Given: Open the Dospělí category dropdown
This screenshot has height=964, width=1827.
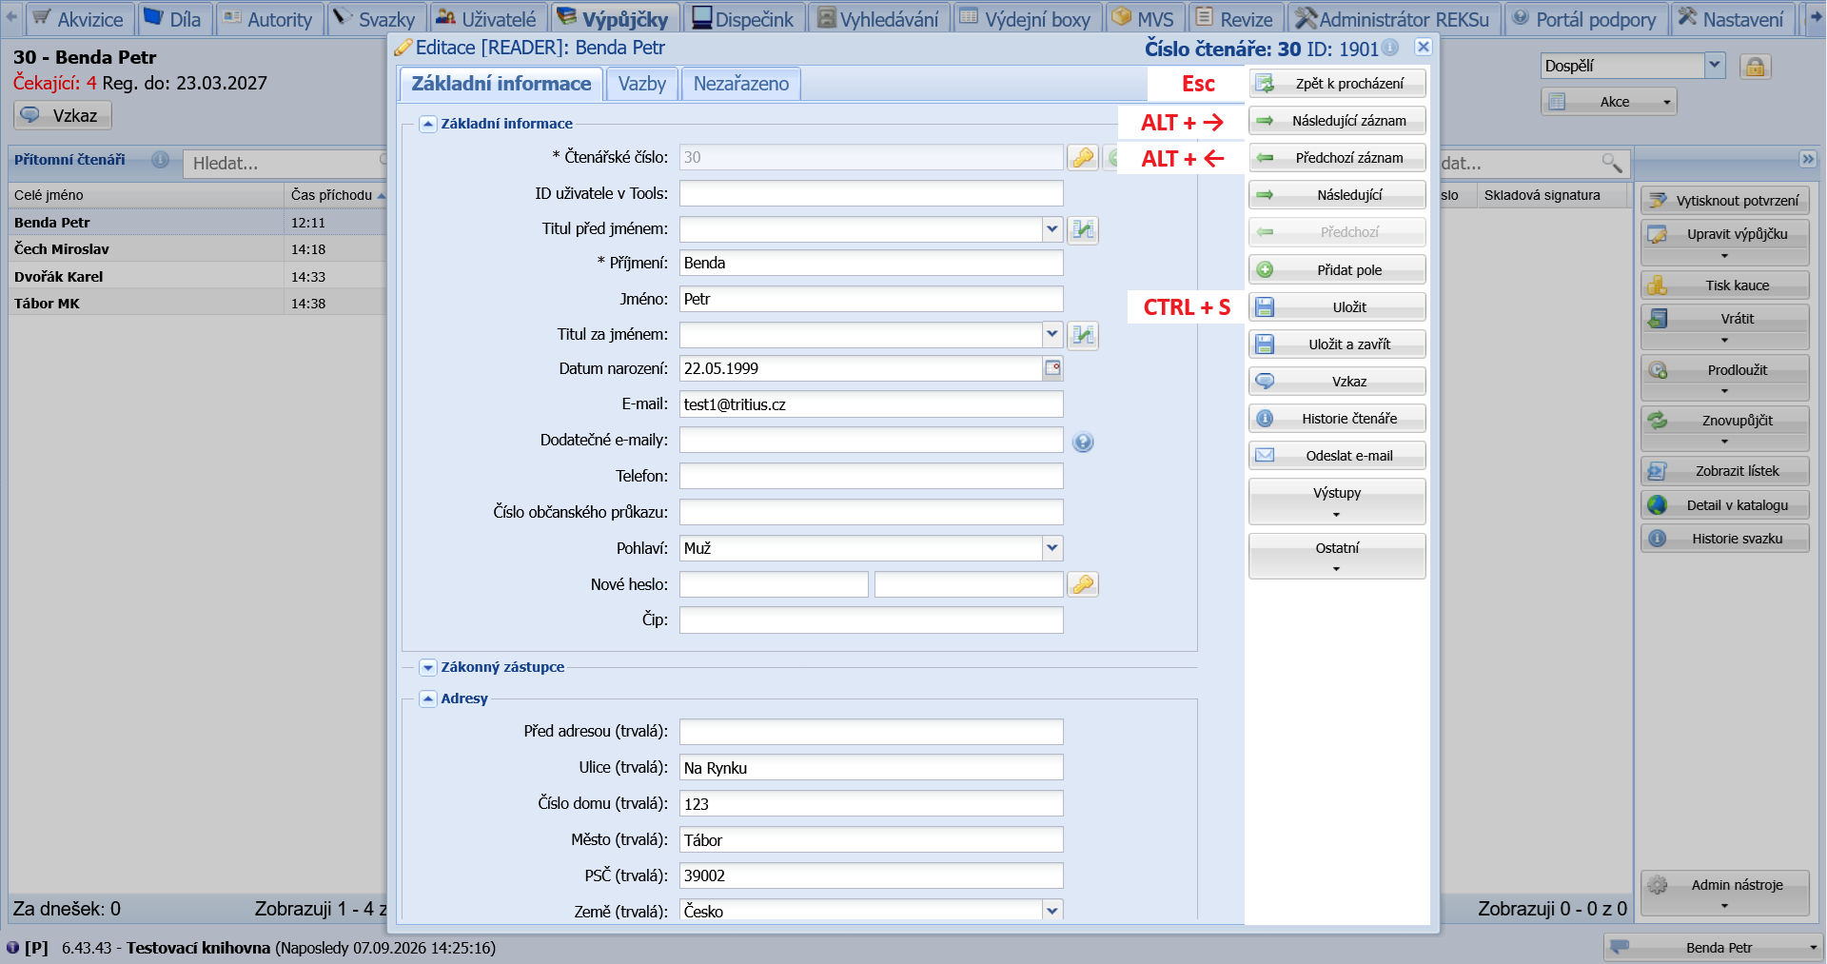Looking at the screenshot, I should pos(1714,66).
